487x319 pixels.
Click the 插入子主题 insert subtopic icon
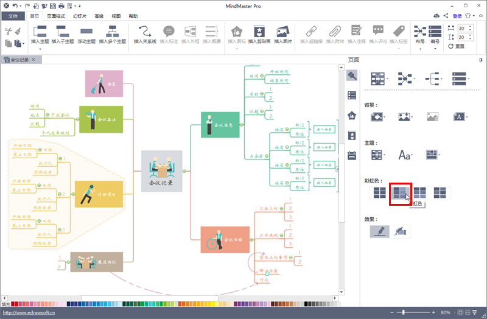click(x=63, y=32)
